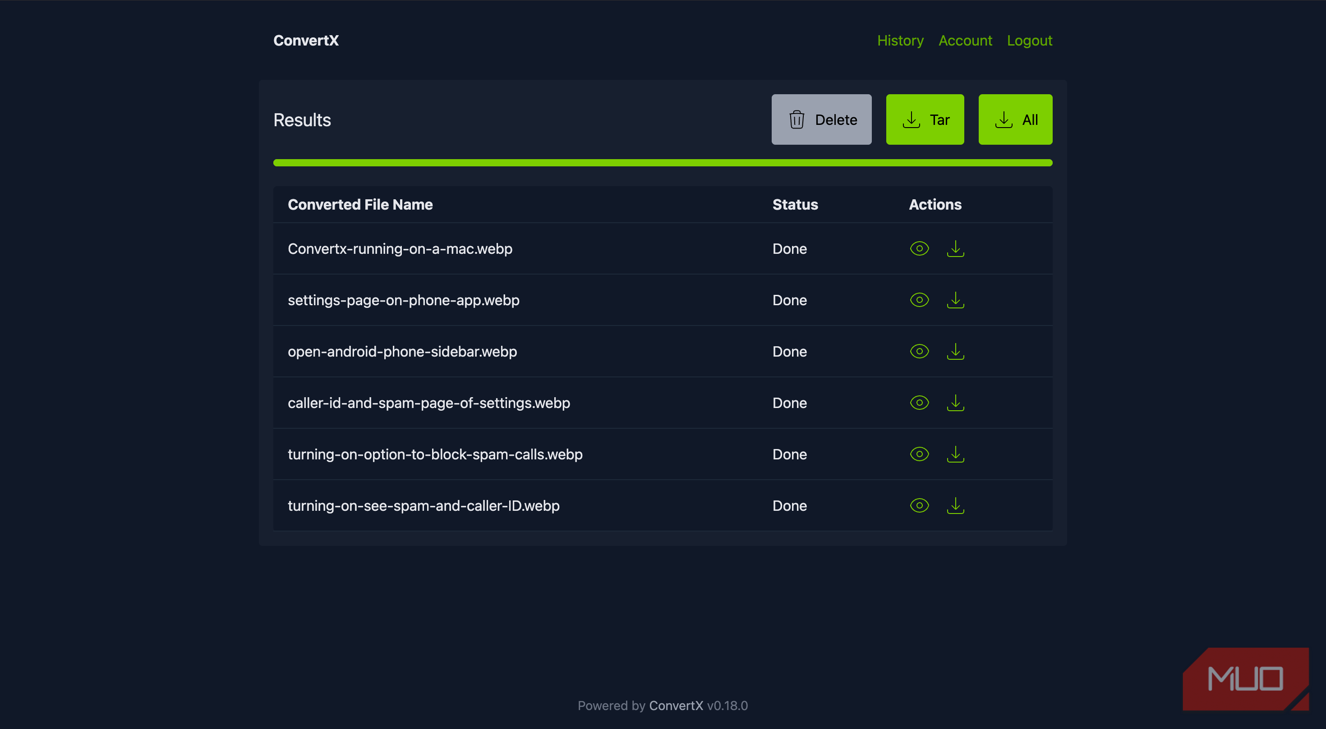The width and height of the screenshot is (1326, 729).
Task: Download open-android-phone-sidebar.webp
Action: pyautogui.click(x=955, y=351)
